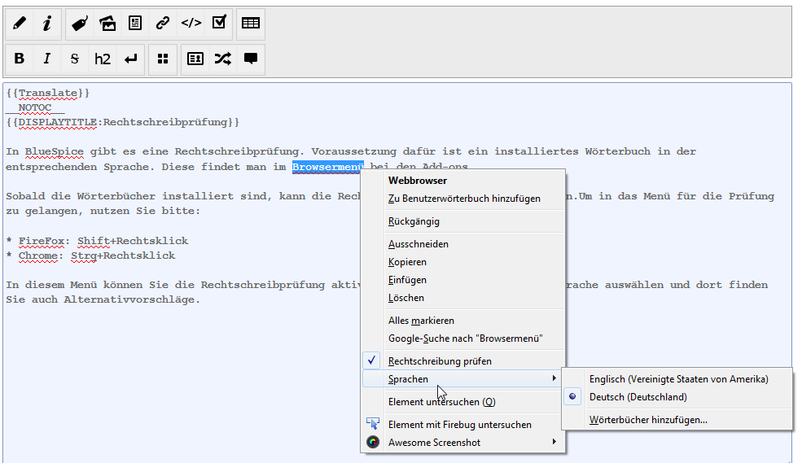The height and width of the screenshot is (463, 802).
Task: Click the price tag category icon
Action: pos(79,24)
